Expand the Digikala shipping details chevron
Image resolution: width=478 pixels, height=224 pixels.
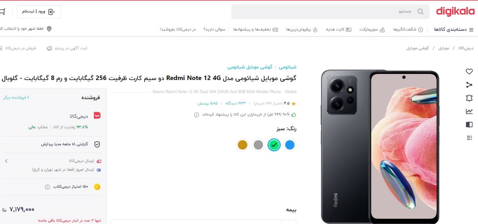pos(6,161)
